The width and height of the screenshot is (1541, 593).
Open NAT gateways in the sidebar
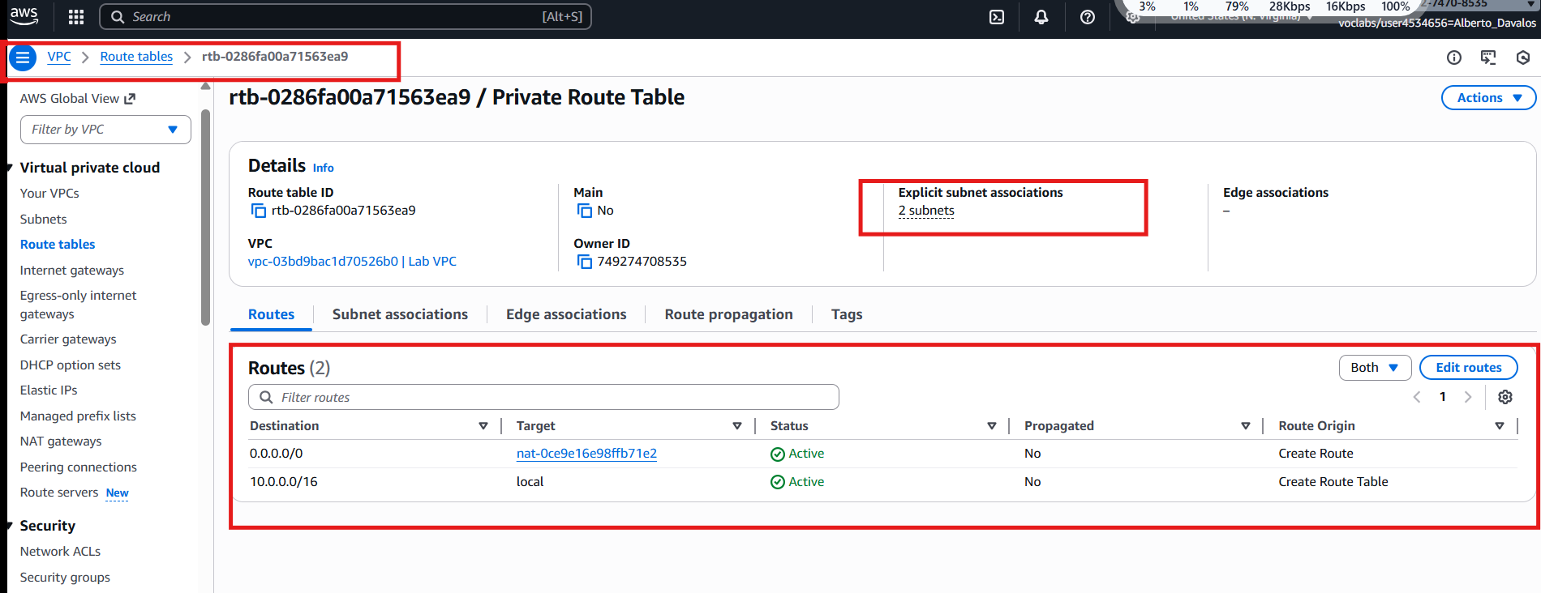[61, 442]
